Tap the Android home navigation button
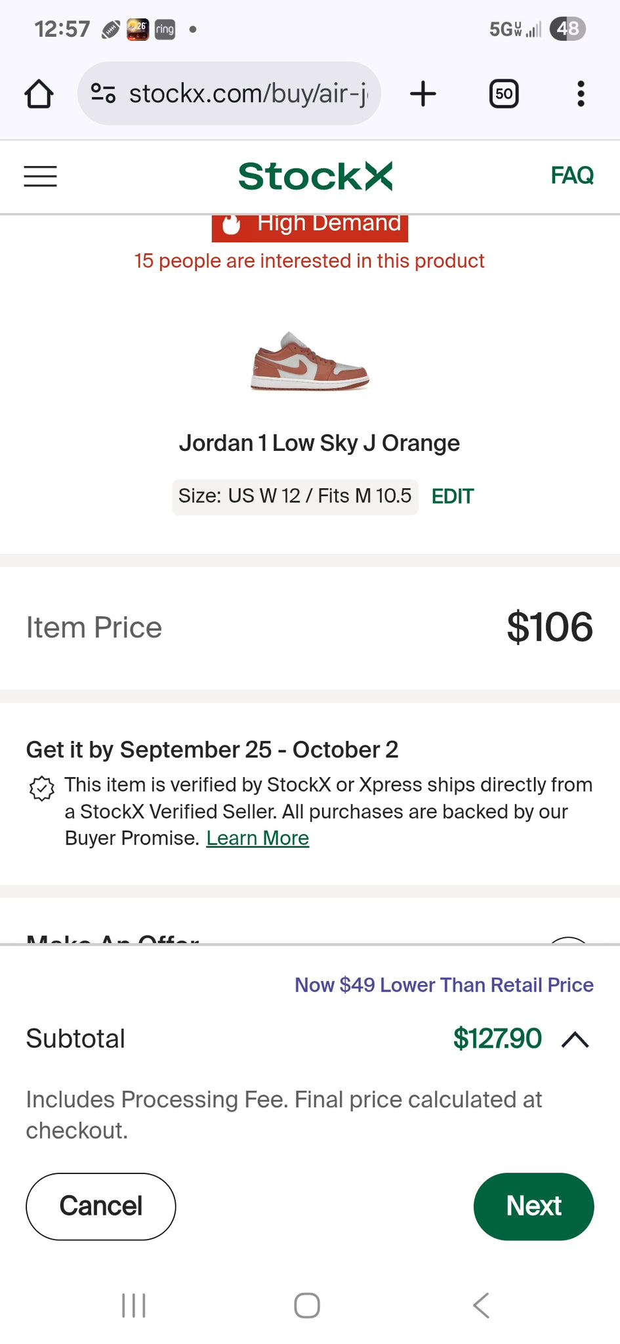The image size is (620, 1344). click(x=307, y=1305)
